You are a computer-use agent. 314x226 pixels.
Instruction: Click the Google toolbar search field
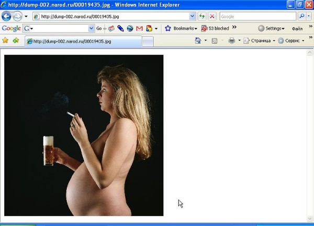point(59,28)
